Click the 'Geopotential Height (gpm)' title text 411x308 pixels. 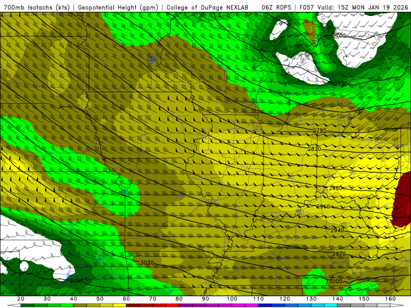(118, 7)
